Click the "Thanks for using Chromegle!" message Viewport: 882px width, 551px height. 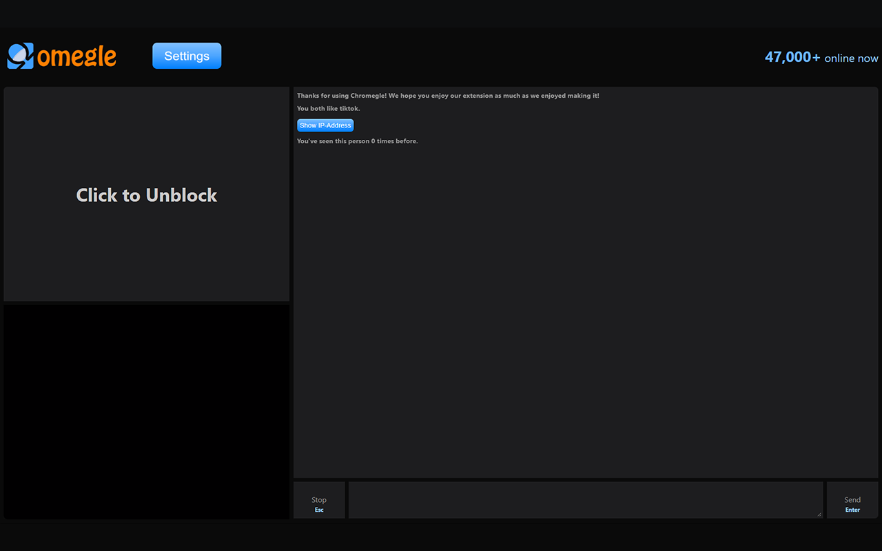click(x=448, y=96)
